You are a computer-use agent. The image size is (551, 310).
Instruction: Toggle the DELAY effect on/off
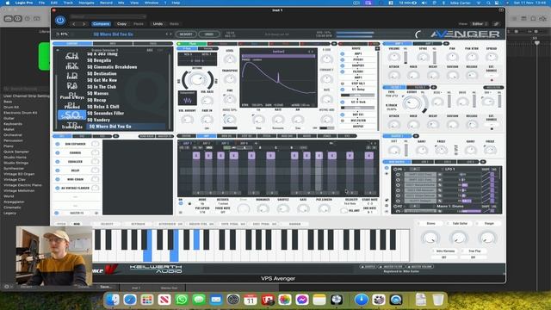pyautogui.click(x=58, y=170)
